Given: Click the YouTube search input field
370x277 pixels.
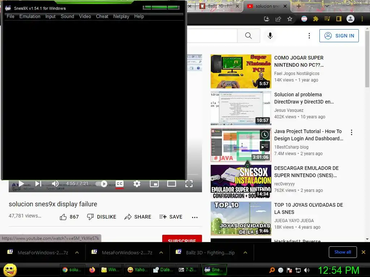Looking at the screenshot, I should click(212, 36).
